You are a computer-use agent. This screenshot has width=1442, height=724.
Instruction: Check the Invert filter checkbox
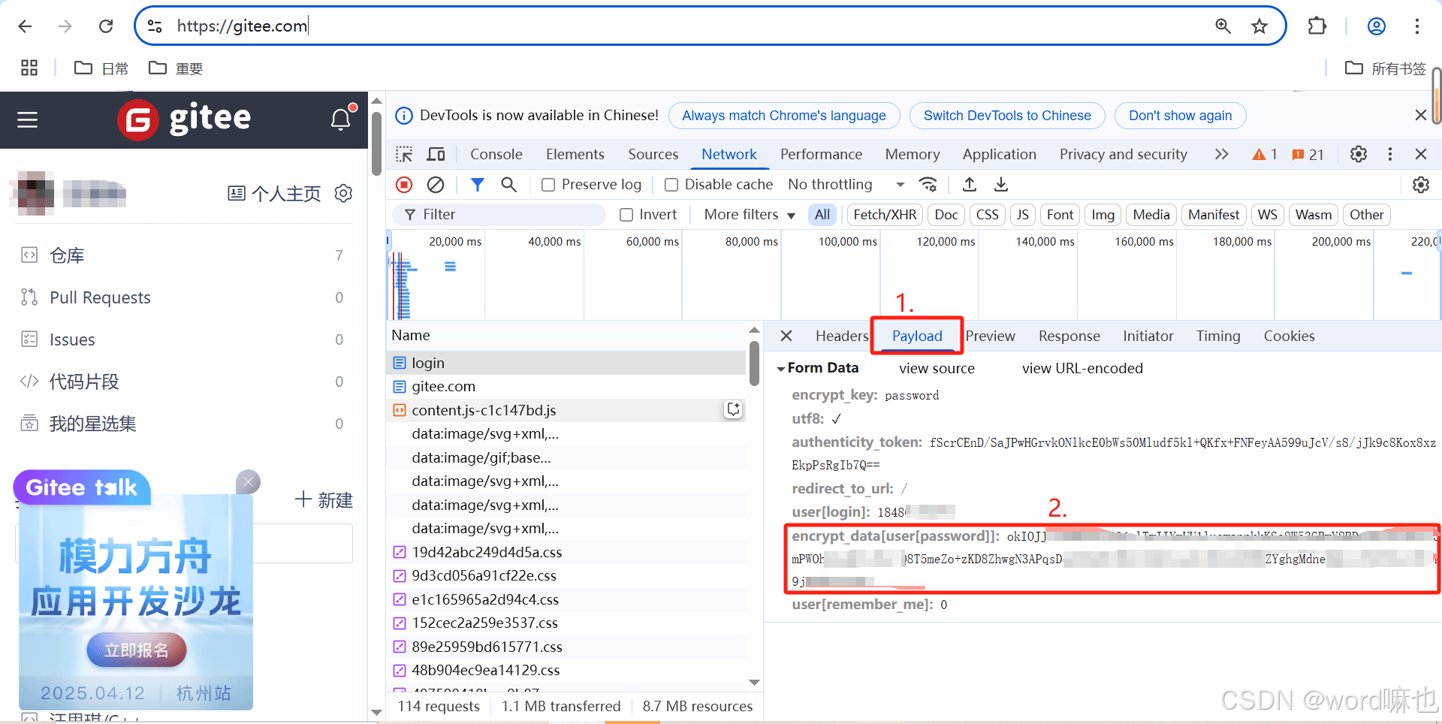click(626, 215)
